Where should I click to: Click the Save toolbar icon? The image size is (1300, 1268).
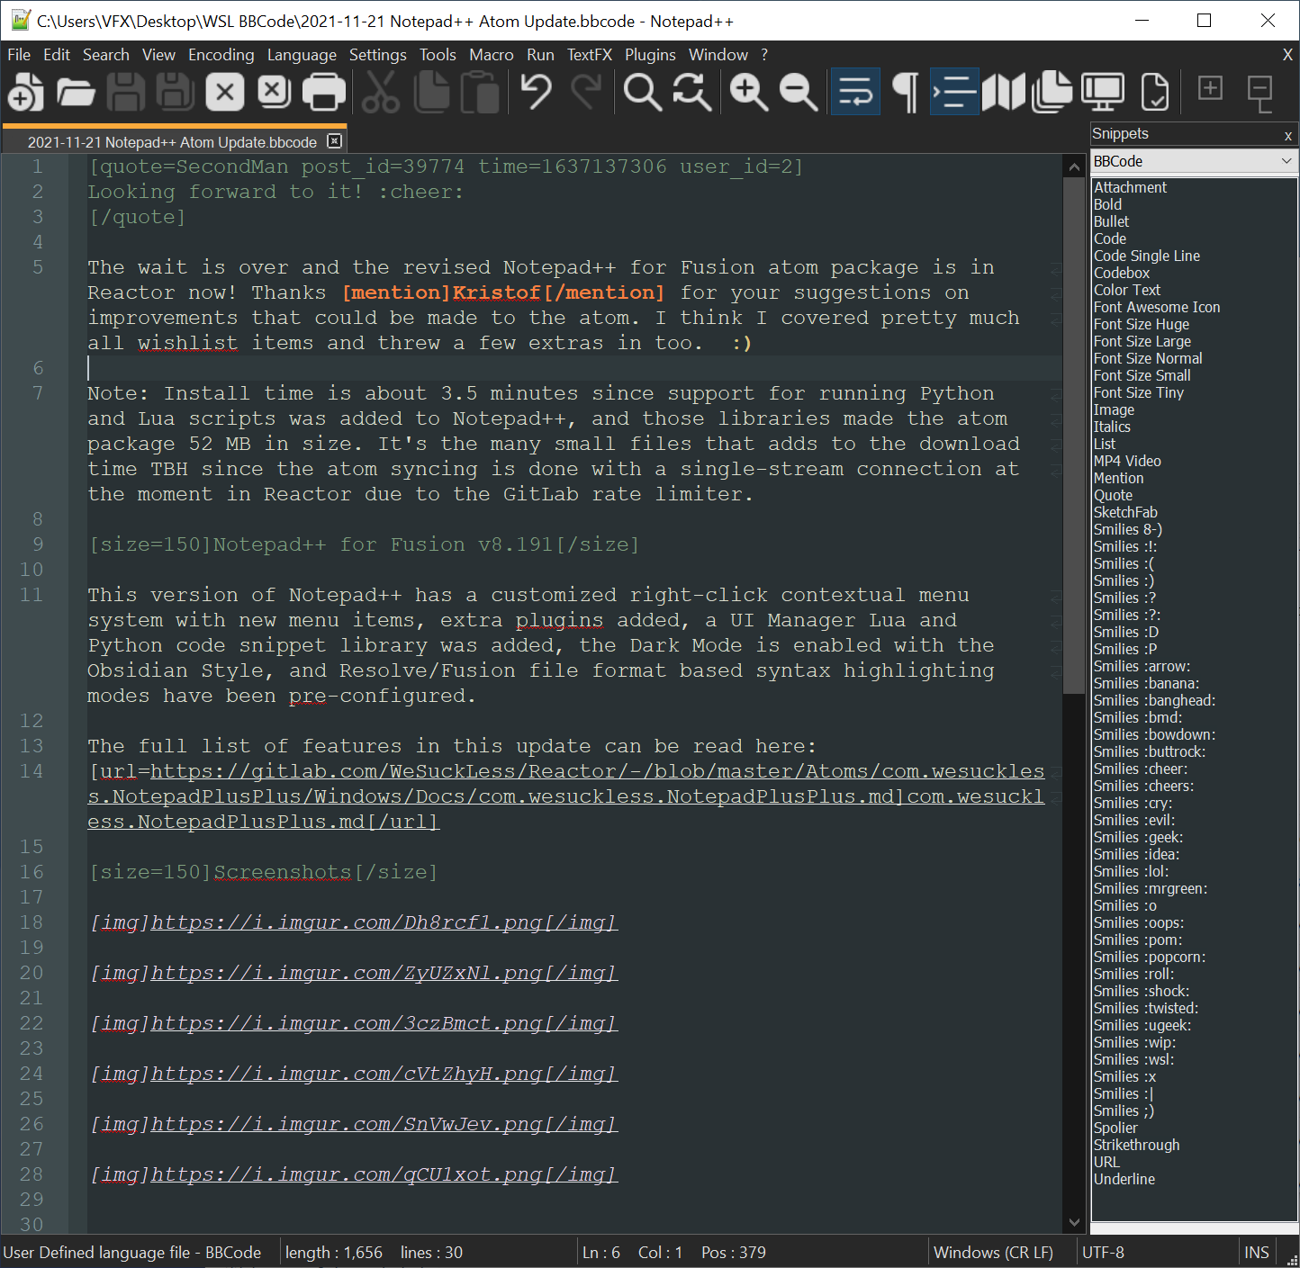coord(126,92)
